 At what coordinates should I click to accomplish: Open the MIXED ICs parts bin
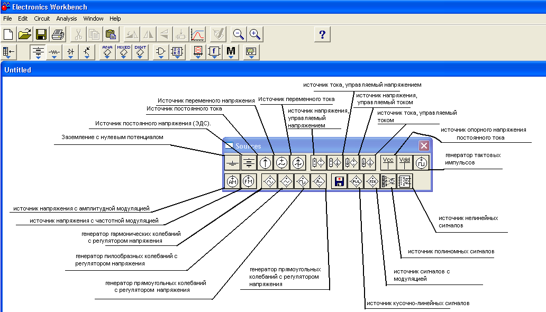[124, 52]
